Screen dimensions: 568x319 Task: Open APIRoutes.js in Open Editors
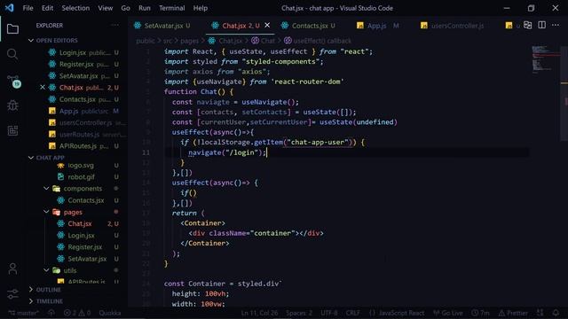(77, 145)
